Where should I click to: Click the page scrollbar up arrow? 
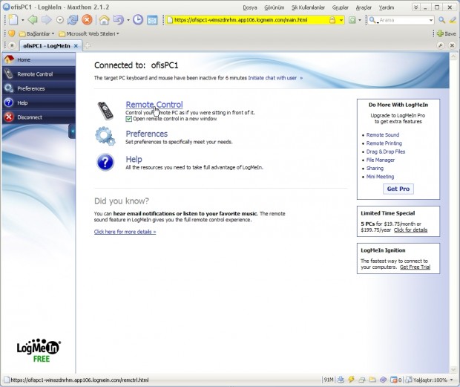pyautogui.click(x=453, y=56)
